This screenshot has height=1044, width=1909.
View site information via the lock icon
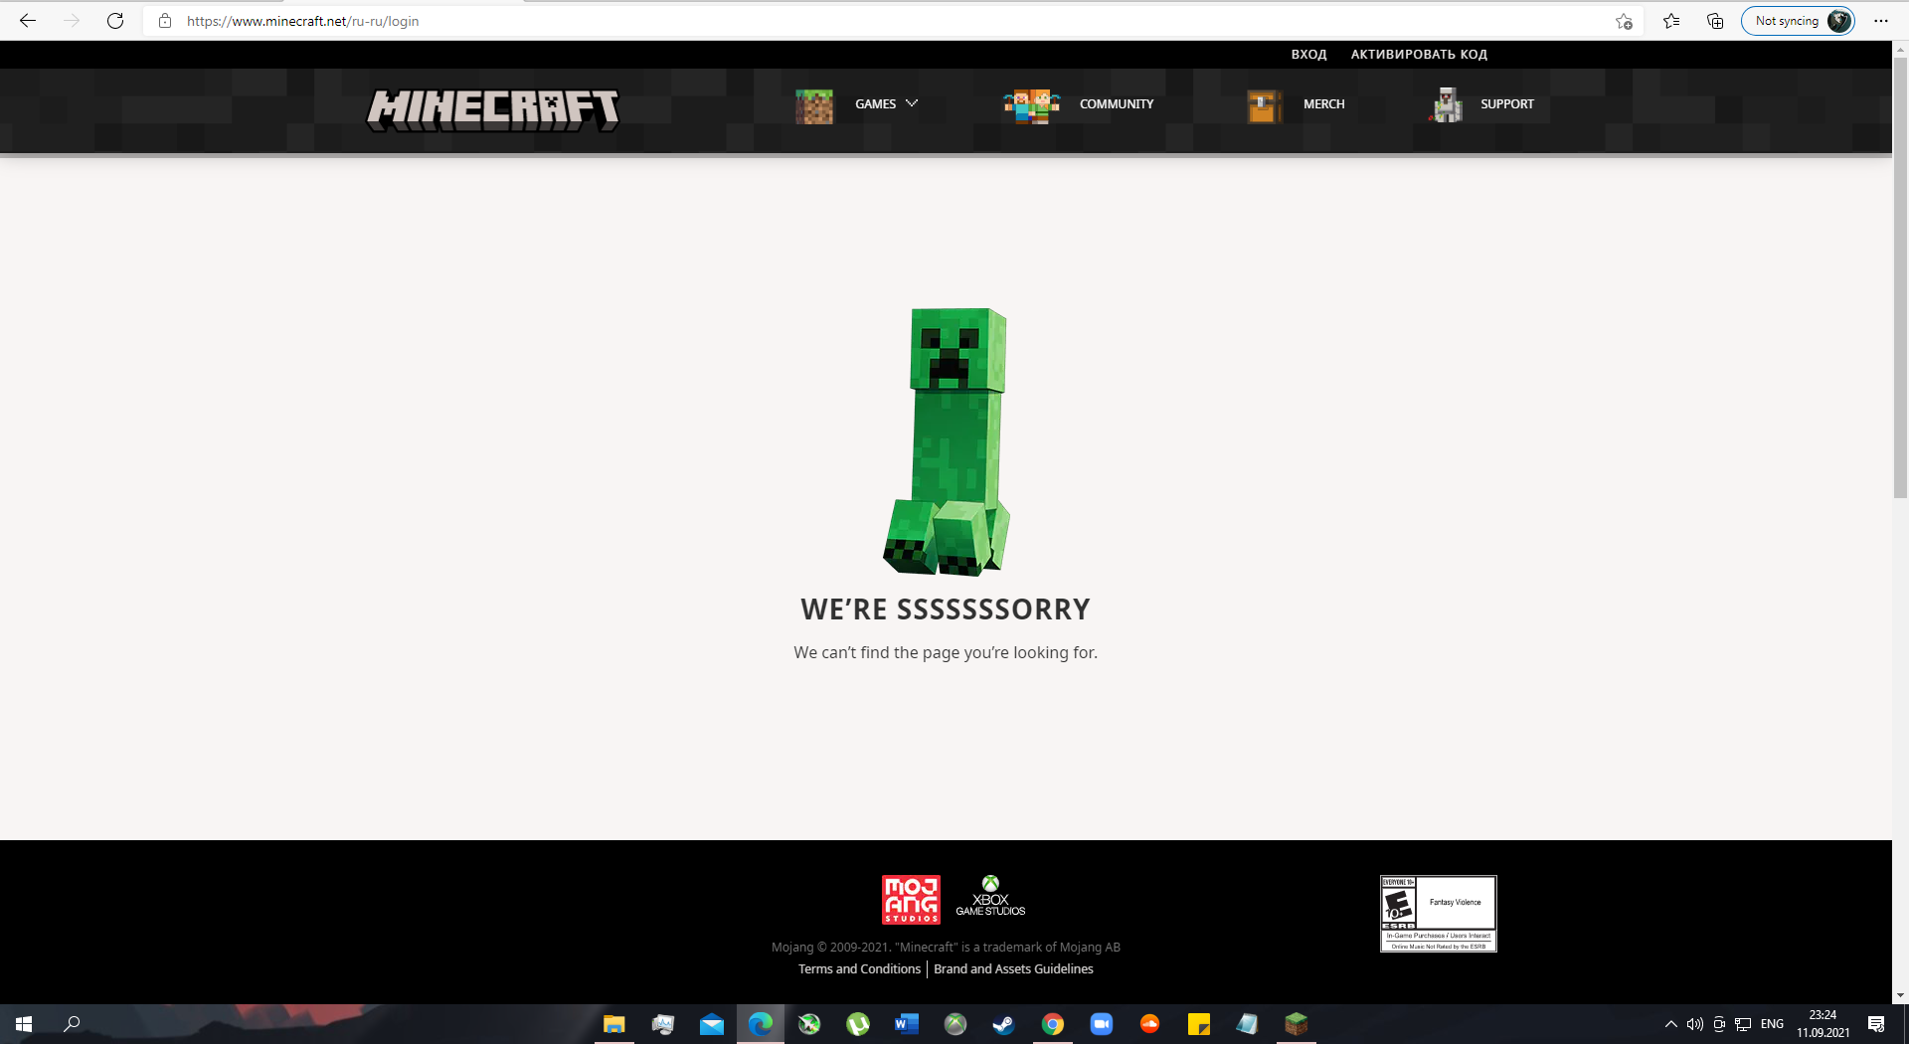pyautogui.click(x=165, y=21)
